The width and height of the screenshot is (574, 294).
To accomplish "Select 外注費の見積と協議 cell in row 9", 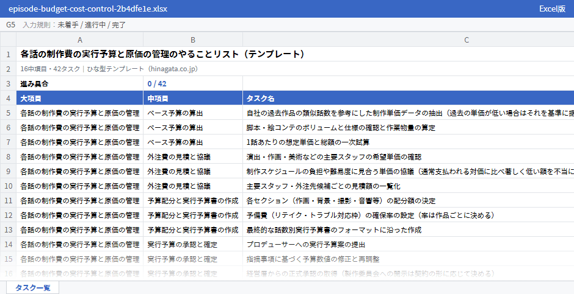I will click(193, 171).
